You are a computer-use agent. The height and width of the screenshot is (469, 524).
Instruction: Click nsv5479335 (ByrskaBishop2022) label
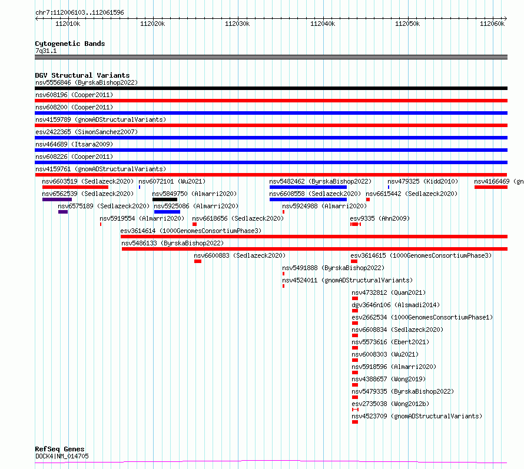[x=403, y=391]
